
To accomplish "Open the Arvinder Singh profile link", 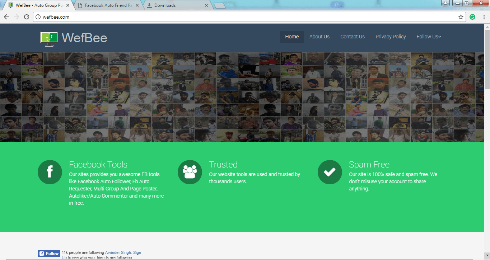I will point(118,252).
